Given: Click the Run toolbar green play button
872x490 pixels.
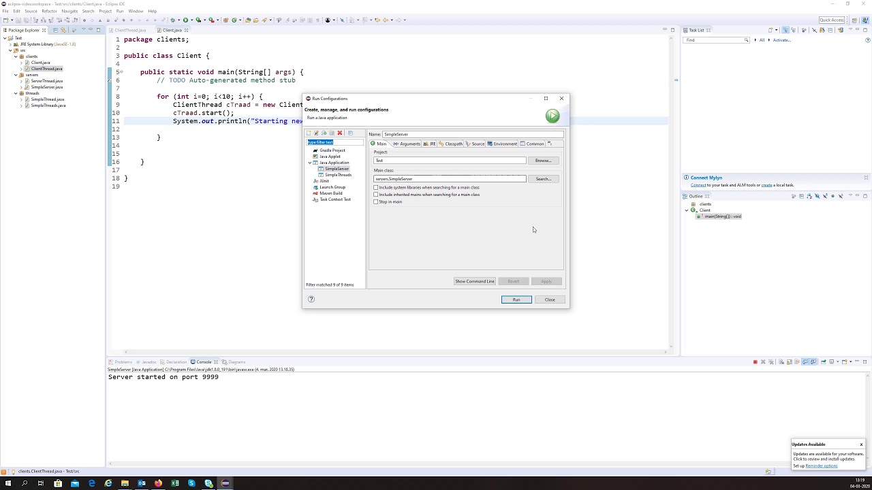Looking at the screenshot, I should tap(185, 20).
